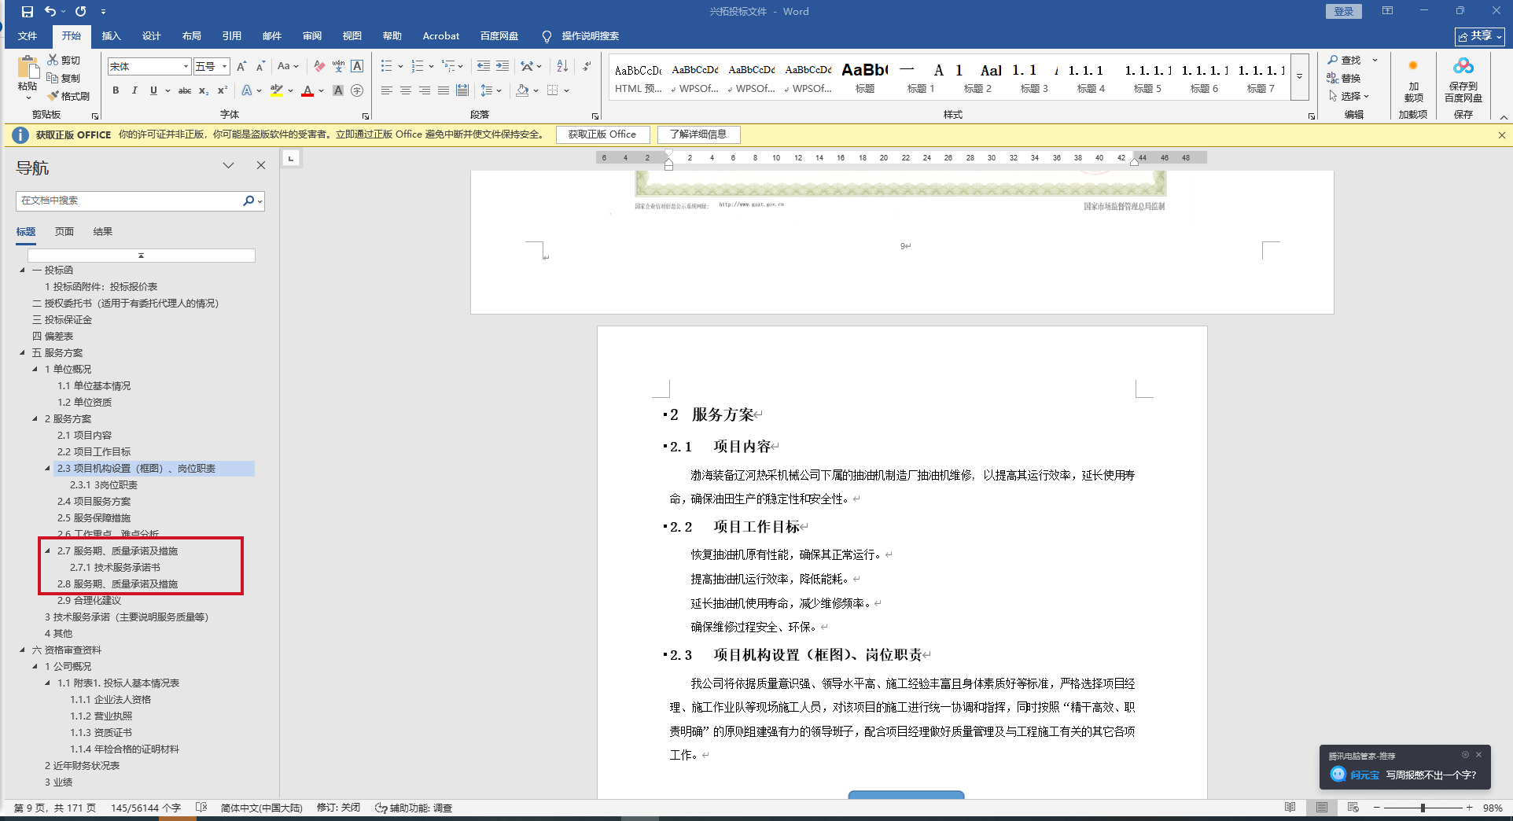Collapse the 五 服务方案 heading in navigation
1513x821 pixels.
point(22,353)
